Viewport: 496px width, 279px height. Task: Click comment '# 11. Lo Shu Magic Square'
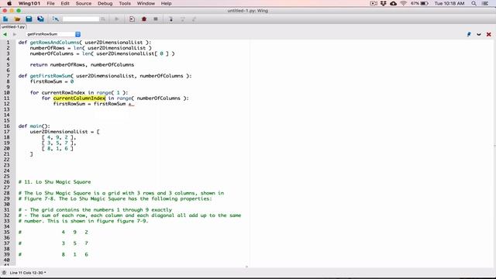tap(54, 182)
